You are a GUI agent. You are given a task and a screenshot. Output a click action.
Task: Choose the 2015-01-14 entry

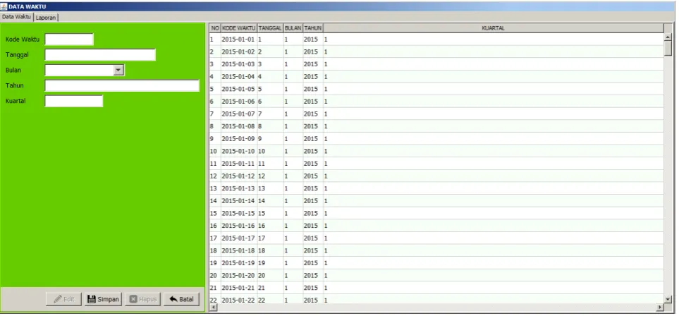click(x=238, y=201)
